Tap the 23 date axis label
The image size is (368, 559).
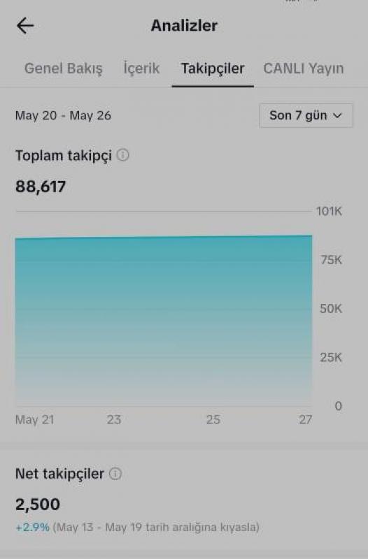[114, 420]
